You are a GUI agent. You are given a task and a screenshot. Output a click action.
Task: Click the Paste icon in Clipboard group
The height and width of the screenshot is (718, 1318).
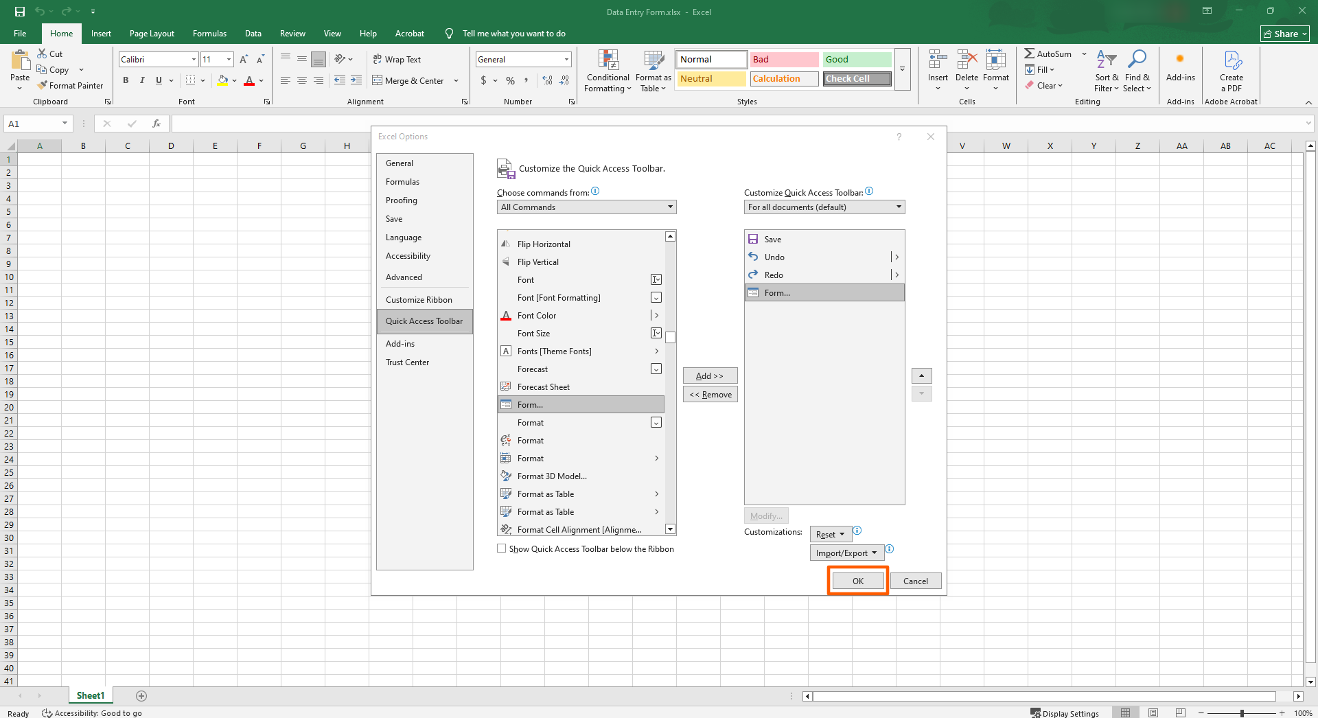pyautogui.click(x=20, y=61)
